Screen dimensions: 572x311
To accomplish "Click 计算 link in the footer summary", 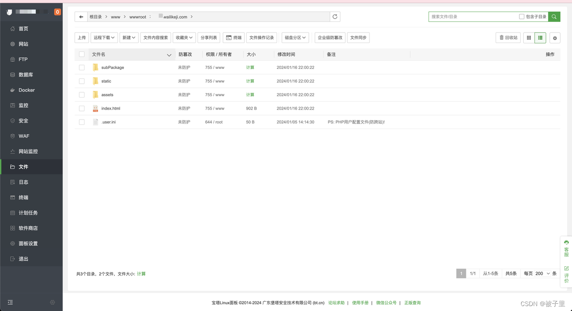I will (141, 273).
